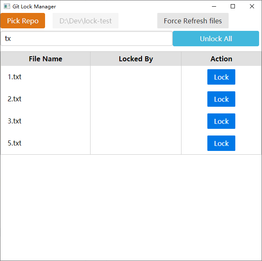Select the 2.txt file name
Viewport: 262px width, 261px height.
pos(15,99)
